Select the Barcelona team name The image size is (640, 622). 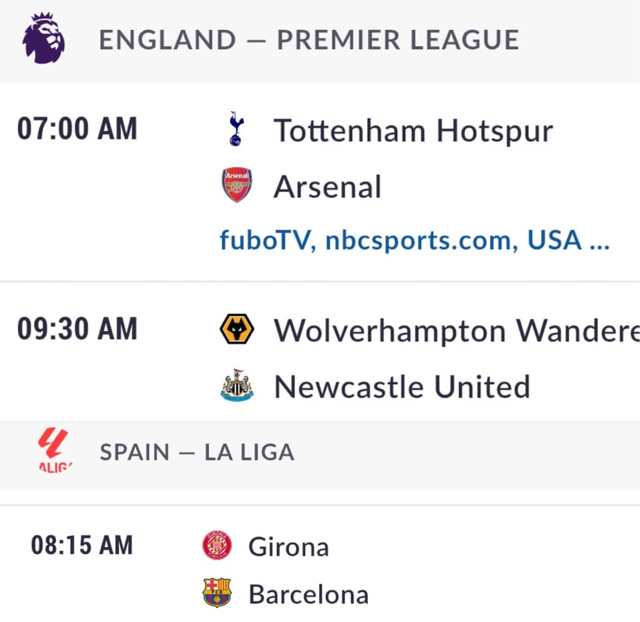coord(308,594)
